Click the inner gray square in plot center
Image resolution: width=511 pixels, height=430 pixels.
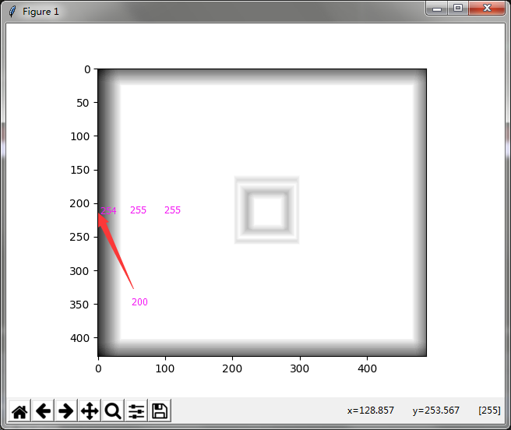[x=267, y=210]
